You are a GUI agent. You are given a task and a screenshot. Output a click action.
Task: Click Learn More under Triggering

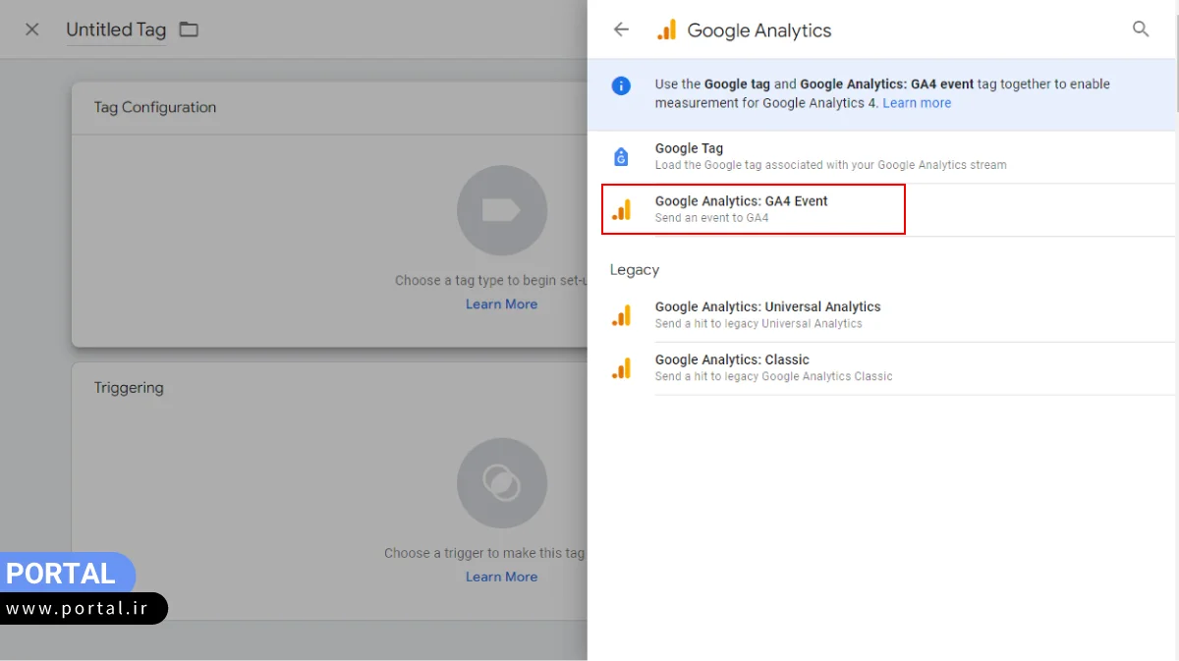(502, 577)
